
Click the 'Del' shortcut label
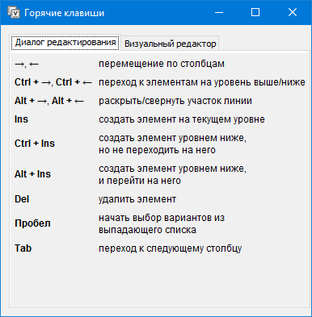[x=22, y=199]
